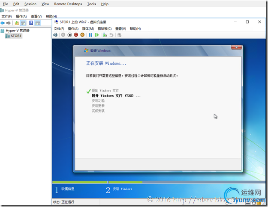Click the Revert undo arrow icon

click(111, 35)
